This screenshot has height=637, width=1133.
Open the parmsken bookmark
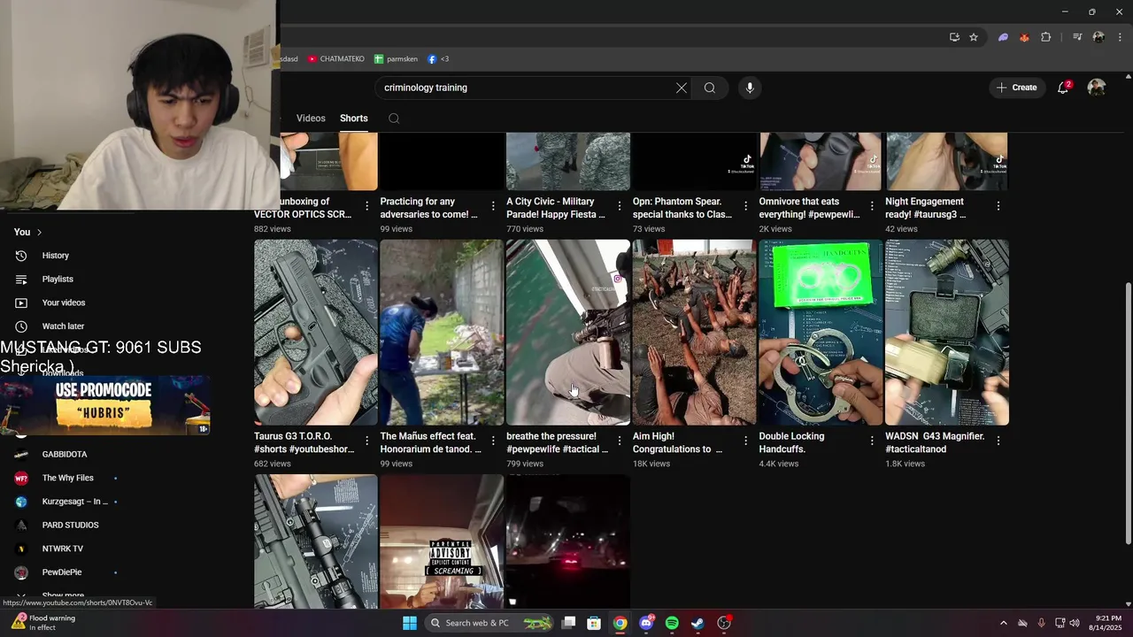coord(396,59)
